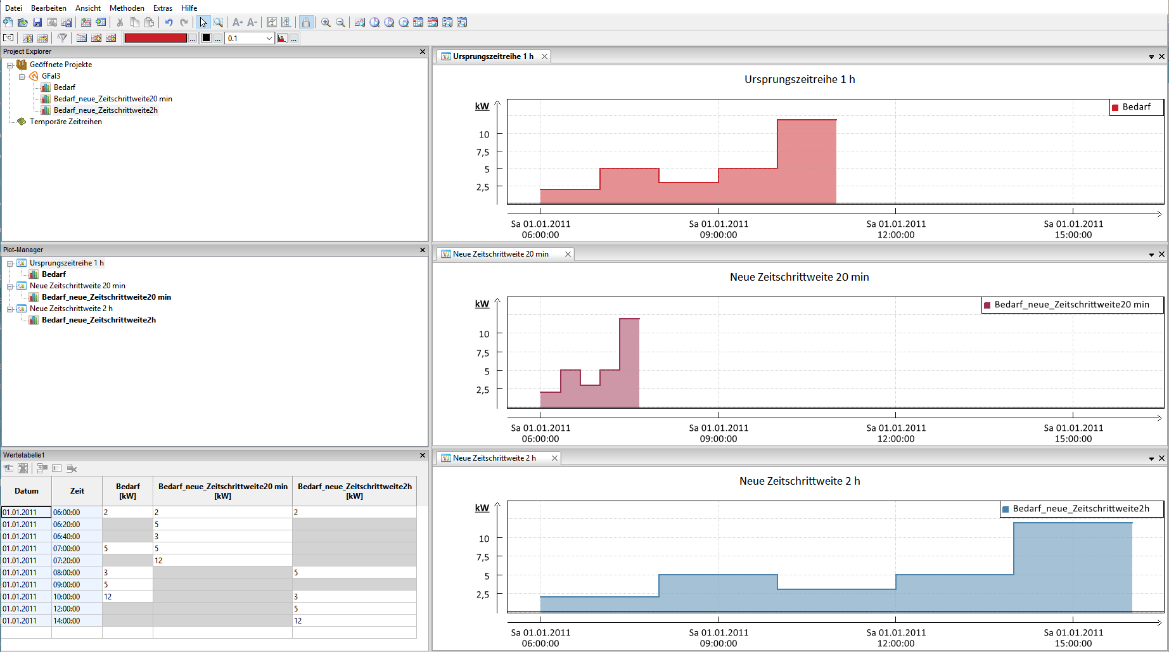Screen dimensions: 1169x652
Task: Click the Cut scissors toolbar icon
Action: 120,22
